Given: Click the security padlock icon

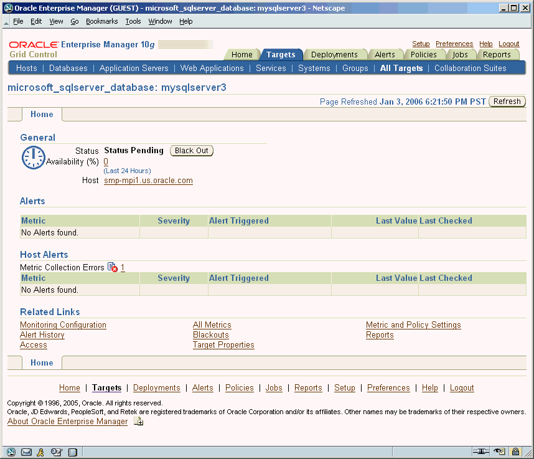Looking at the screenshot, I should coord(515,452).
